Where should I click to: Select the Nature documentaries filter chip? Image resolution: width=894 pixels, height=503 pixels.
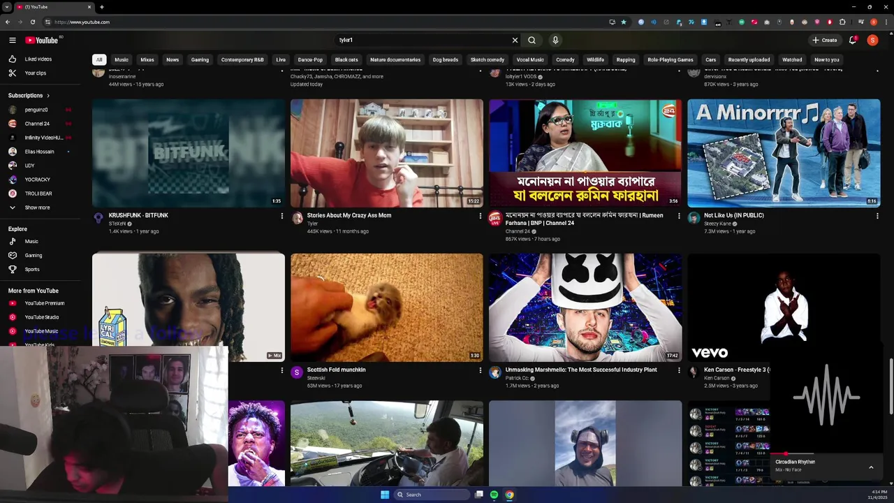(x=395, y=60)
